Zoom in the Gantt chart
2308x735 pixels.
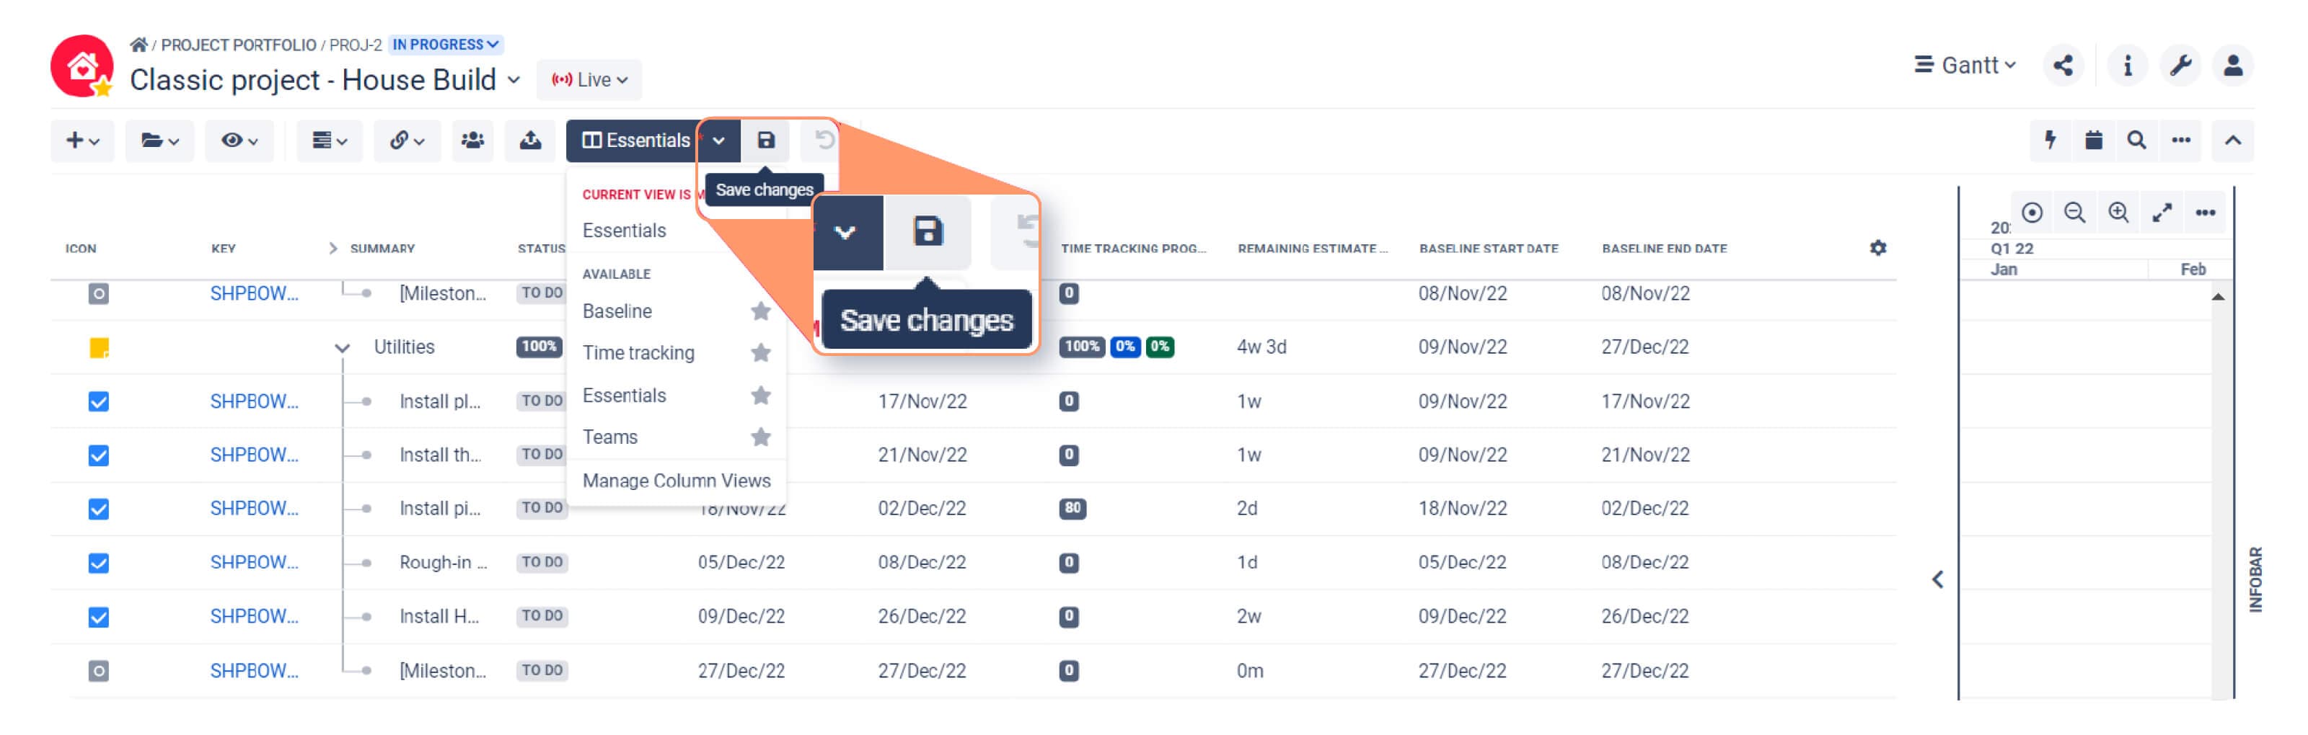pyautogui.click(x=2118, y=213)
